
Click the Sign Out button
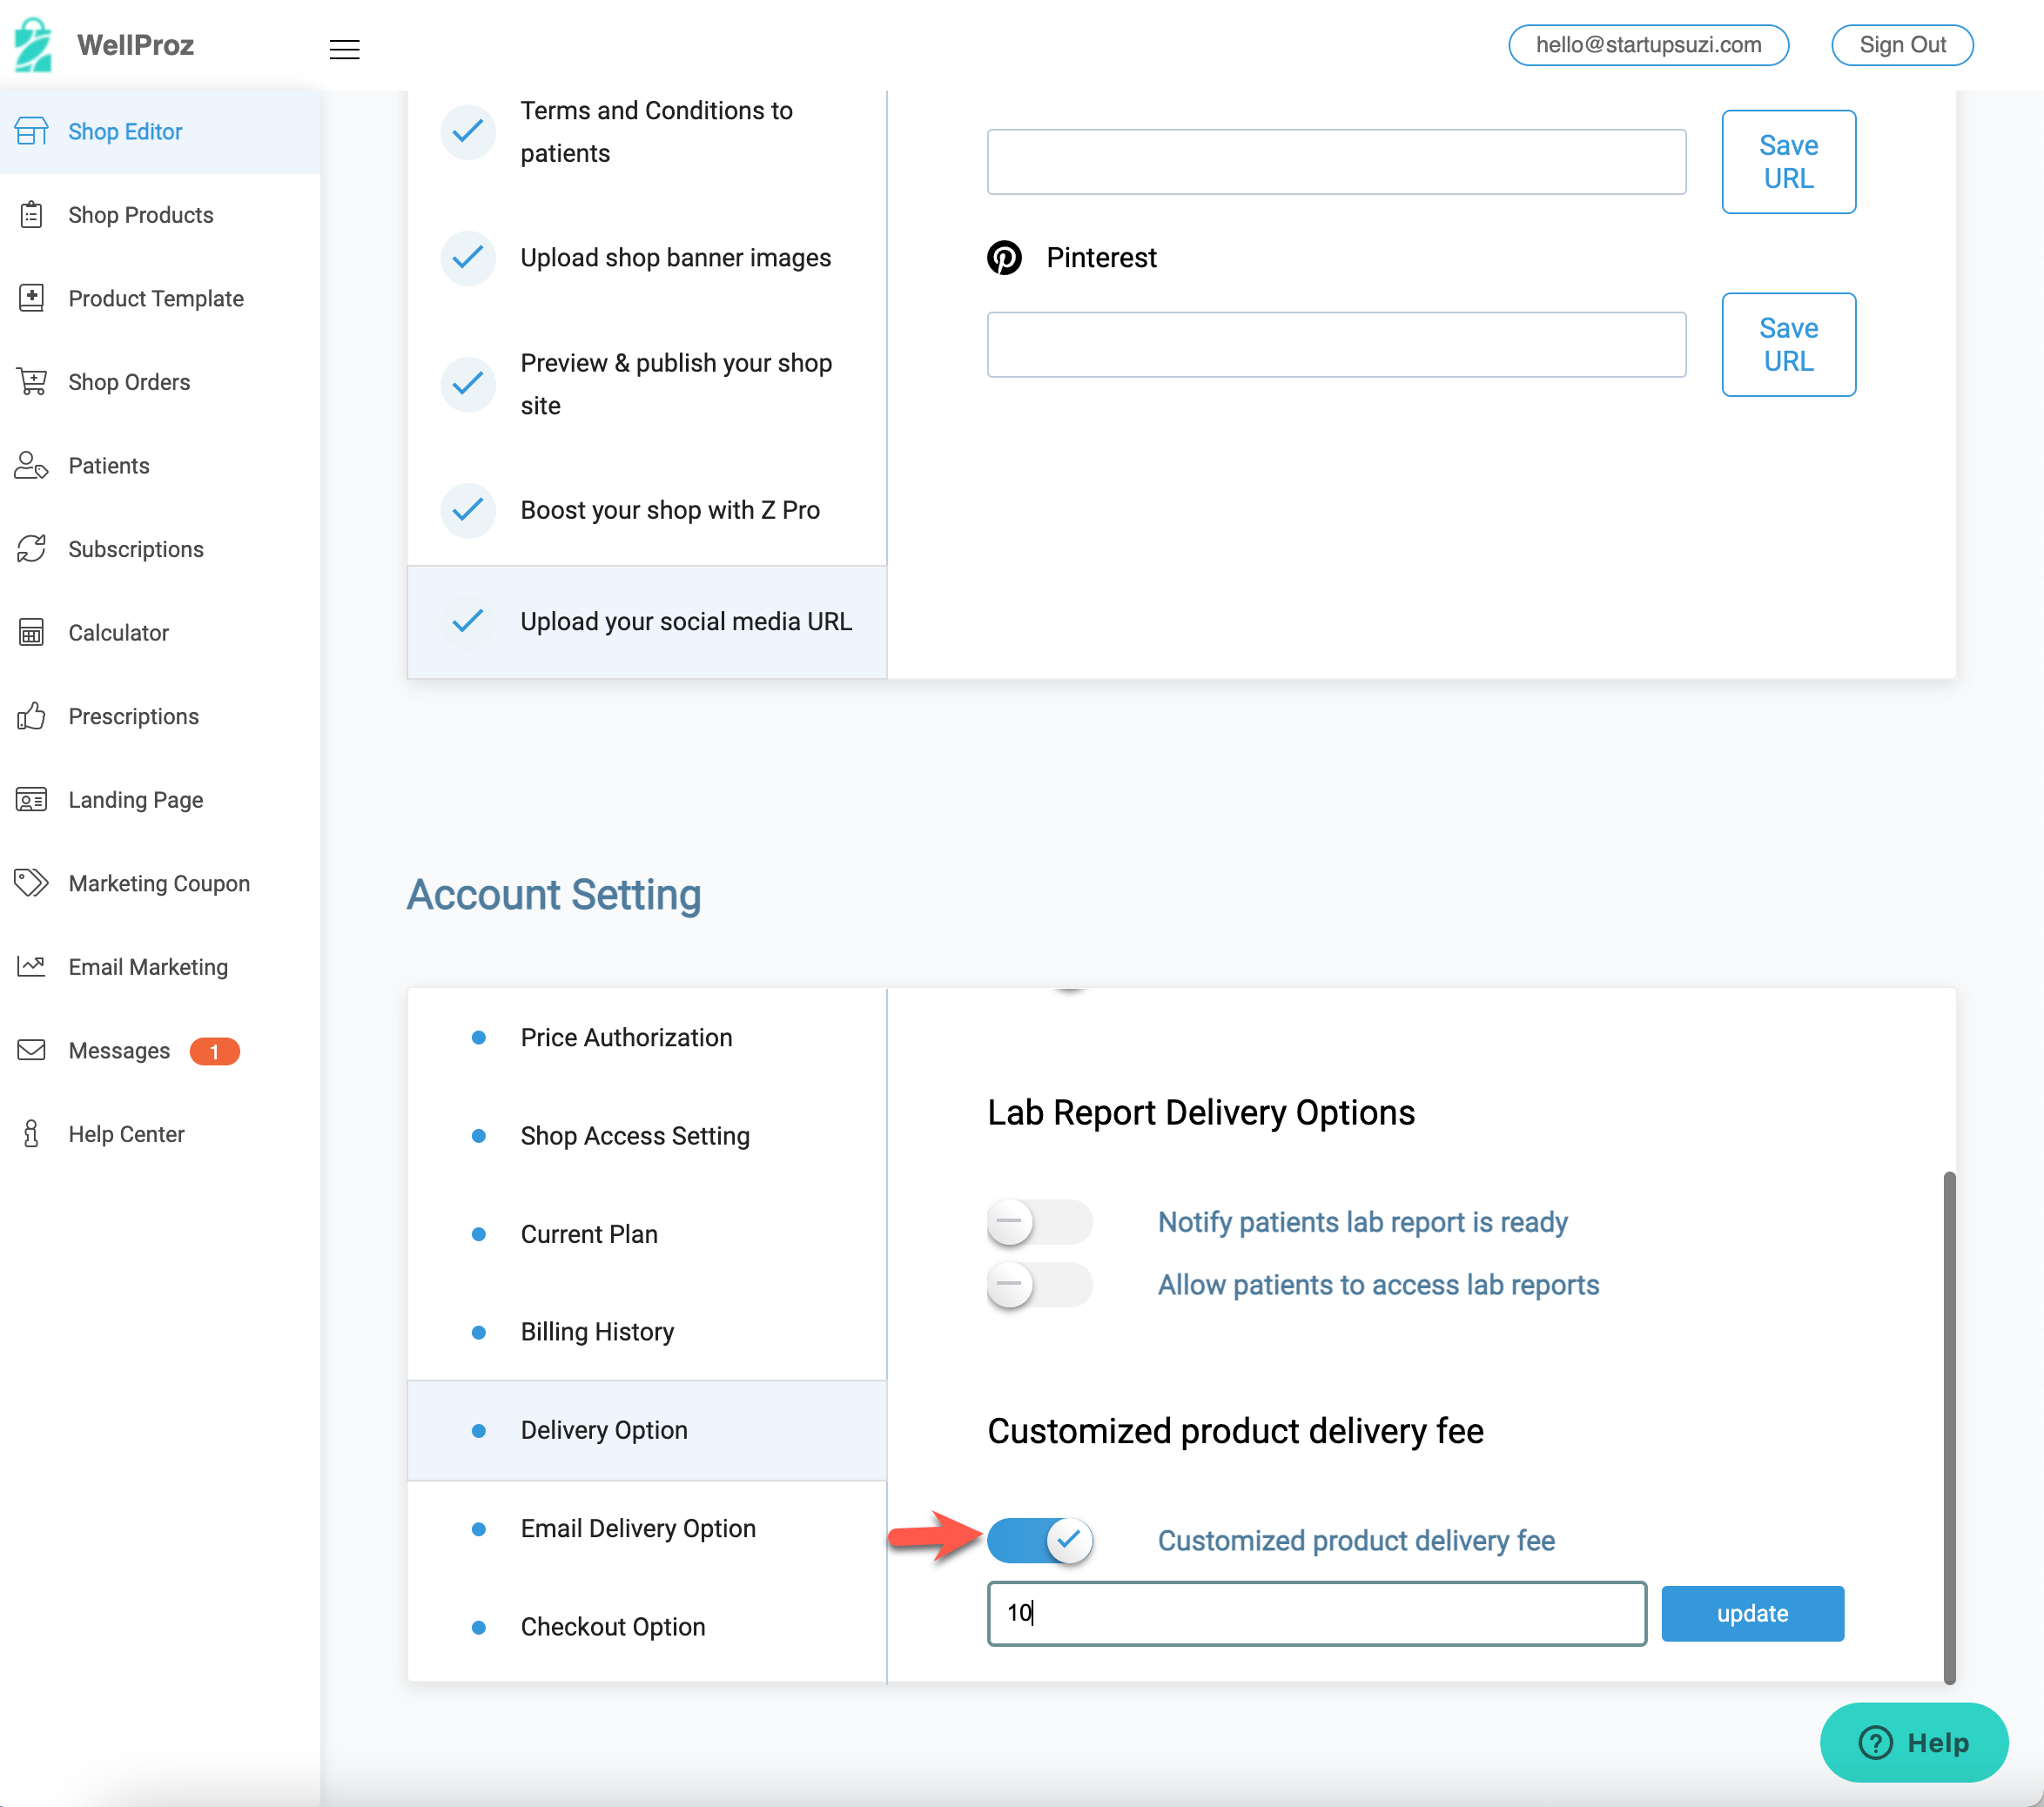click(1901, 45)
